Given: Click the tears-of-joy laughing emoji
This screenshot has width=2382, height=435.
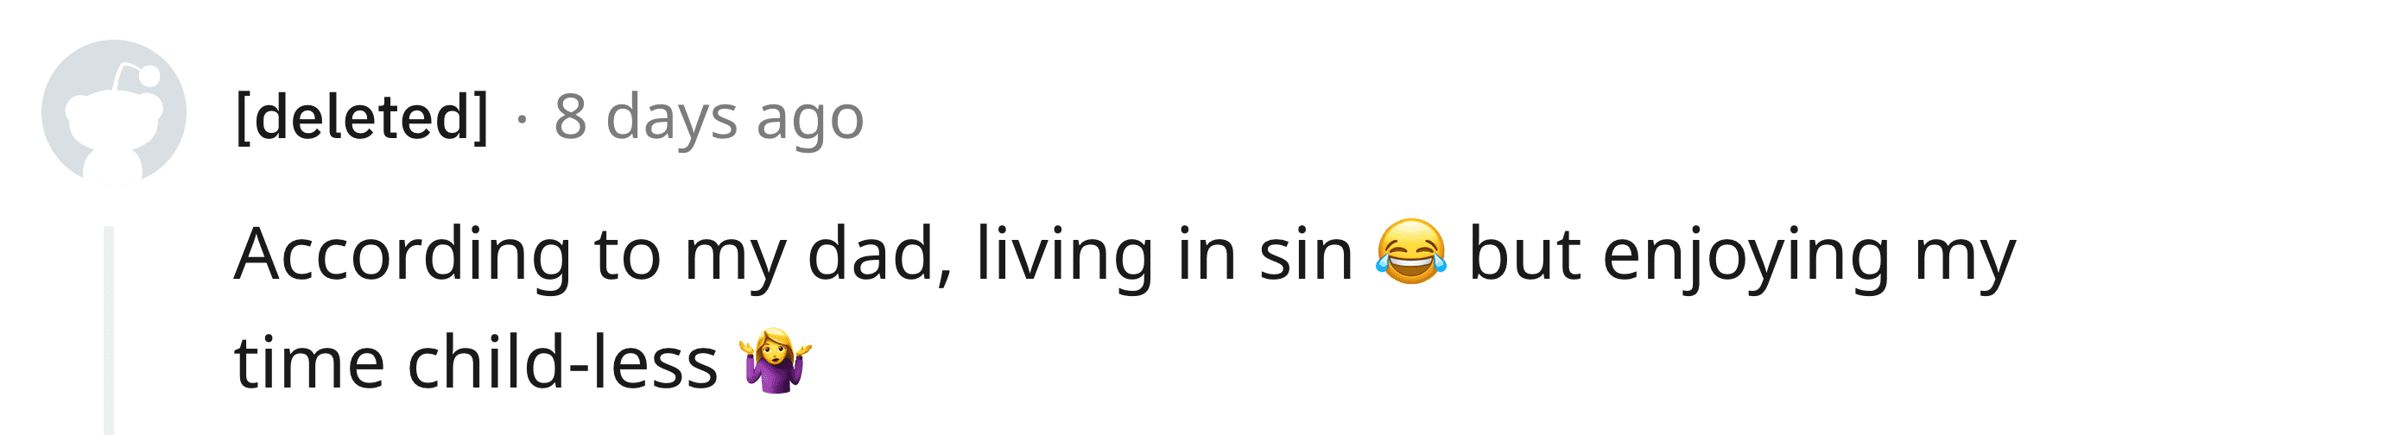Looking at the screenshot, I should pos(1410,252).
